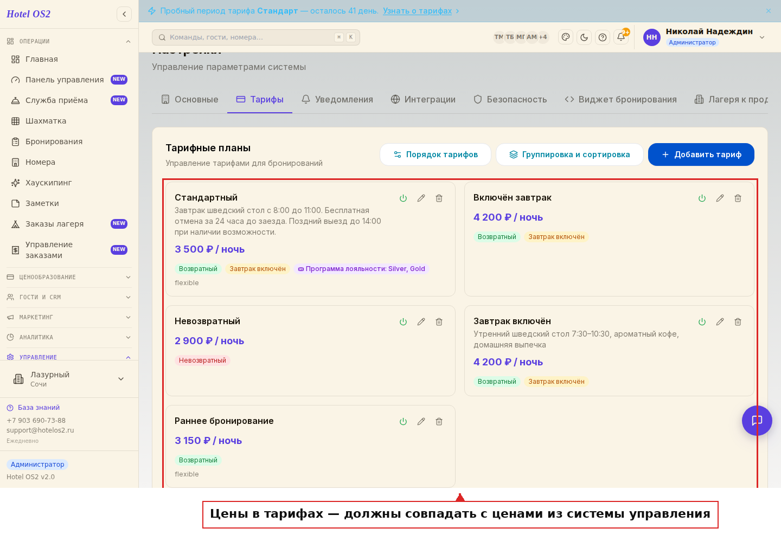
Task: Open Заметки page
Action: (69, 203)
